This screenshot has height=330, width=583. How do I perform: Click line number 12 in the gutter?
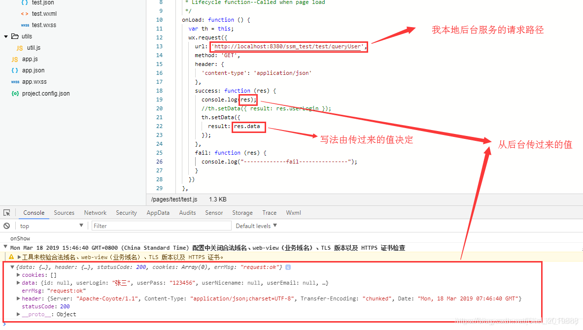pyautogui.click(x=159, y=37)
